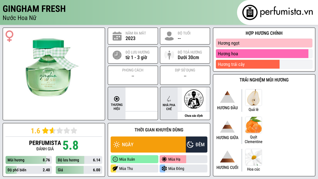
Task: Click the Hợp hương chính heading
Action: tap(264, 33)
